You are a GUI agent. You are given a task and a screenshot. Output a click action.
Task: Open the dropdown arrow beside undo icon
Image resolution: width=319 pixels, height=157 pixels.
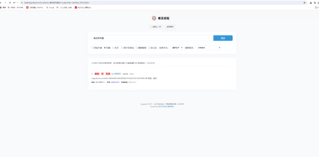17,3
